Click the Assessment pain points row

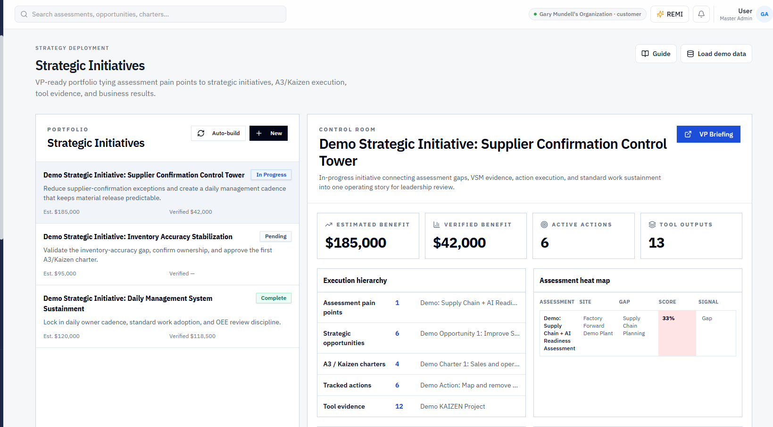tap(421, 307)
